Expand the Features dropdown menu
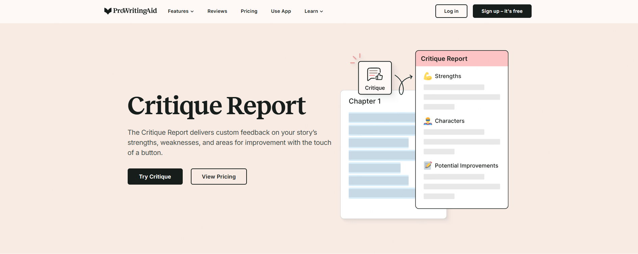This screenshot has width=638, height=254. point(181,11)
